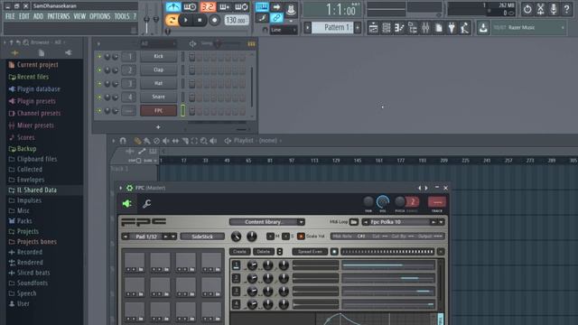Click the link/multilink controllers icon
The image size is (578, 325).
click(x=276, y=18)
